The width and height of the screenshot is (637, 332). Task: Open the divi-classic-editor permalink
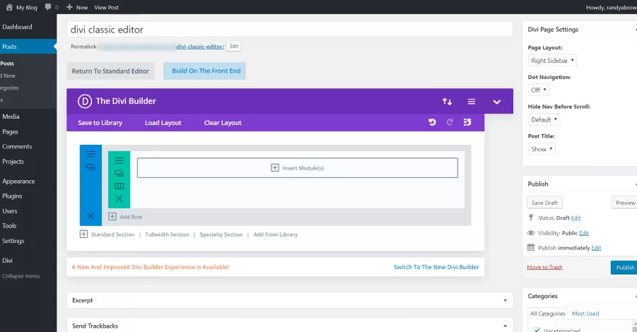(200, 47)
